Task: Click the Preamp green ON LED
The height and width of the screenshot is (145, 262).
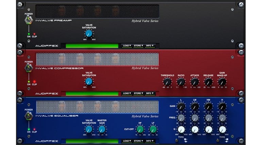Action: 29,34
